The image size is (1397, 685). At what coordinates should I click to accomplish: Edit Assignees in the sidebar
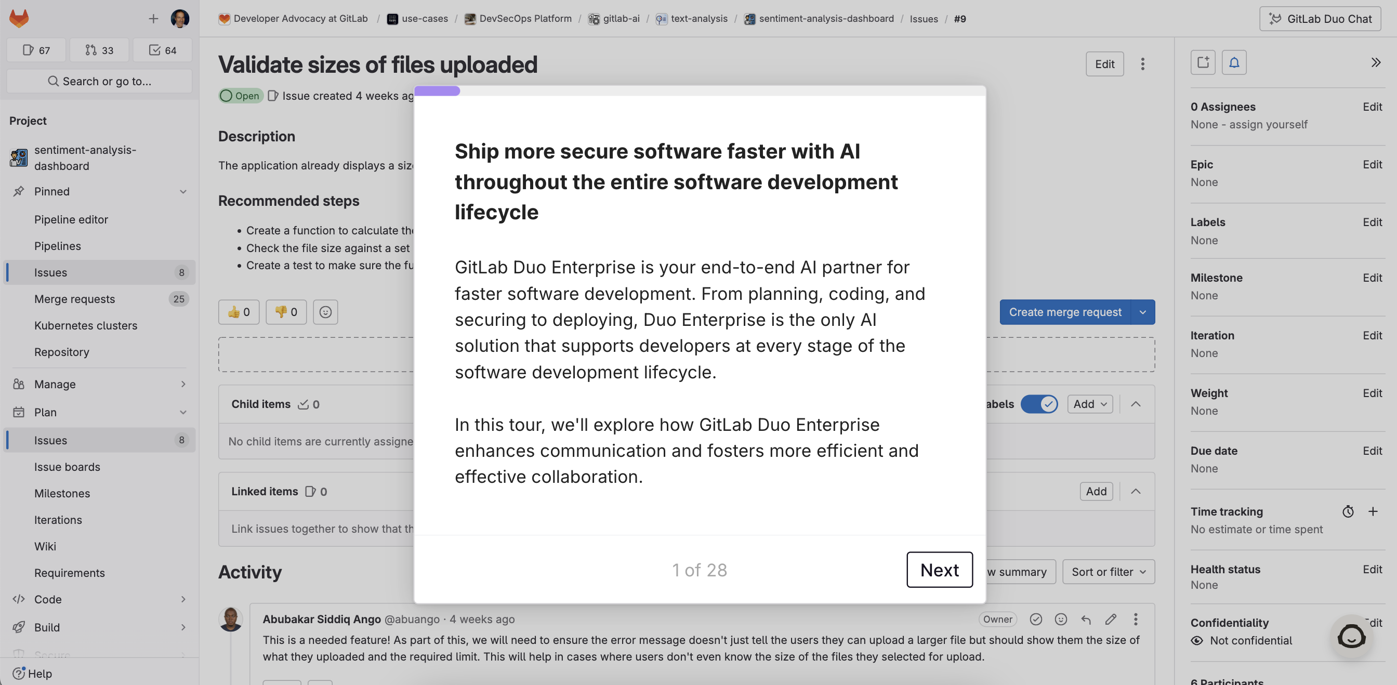pos(1372,107)
